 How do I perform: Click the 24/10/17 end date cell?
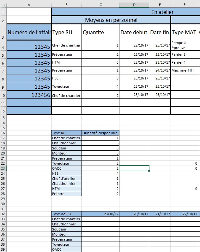pos(160,70)
